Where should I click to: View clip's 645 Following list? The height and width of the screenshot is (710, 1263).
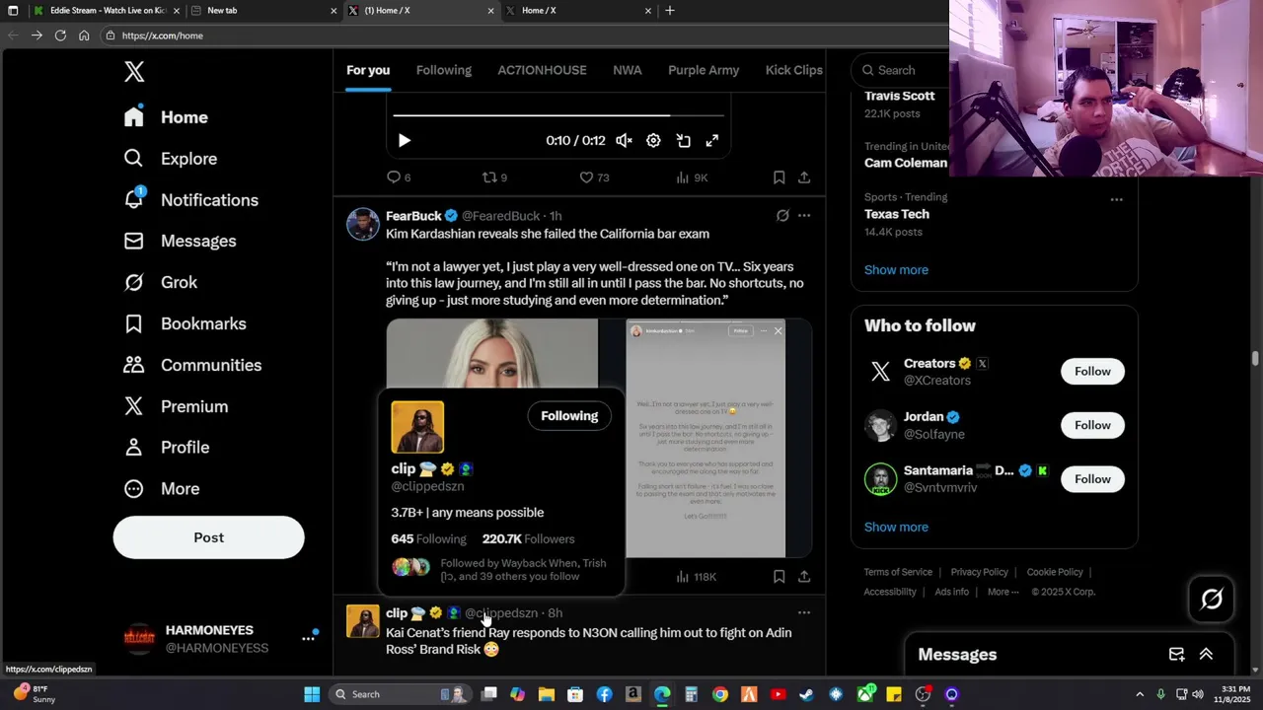click(428, 539)
